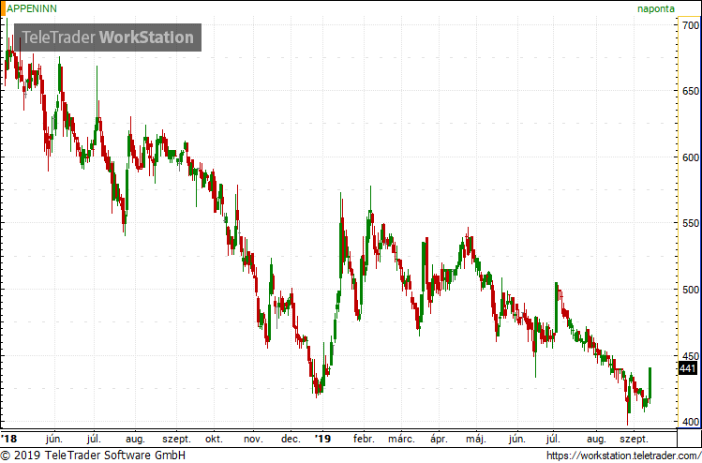Viewport: 702px width, 463px height.
Task: Click the 'naponta' interval label
Action: pos(656,8)
